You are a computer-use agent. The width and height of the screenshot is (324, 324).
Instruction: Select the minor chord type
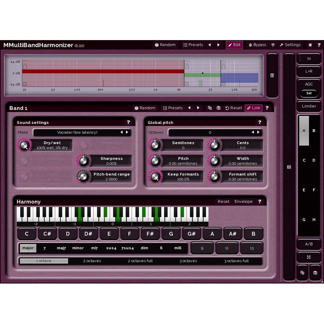coord(78,248)
